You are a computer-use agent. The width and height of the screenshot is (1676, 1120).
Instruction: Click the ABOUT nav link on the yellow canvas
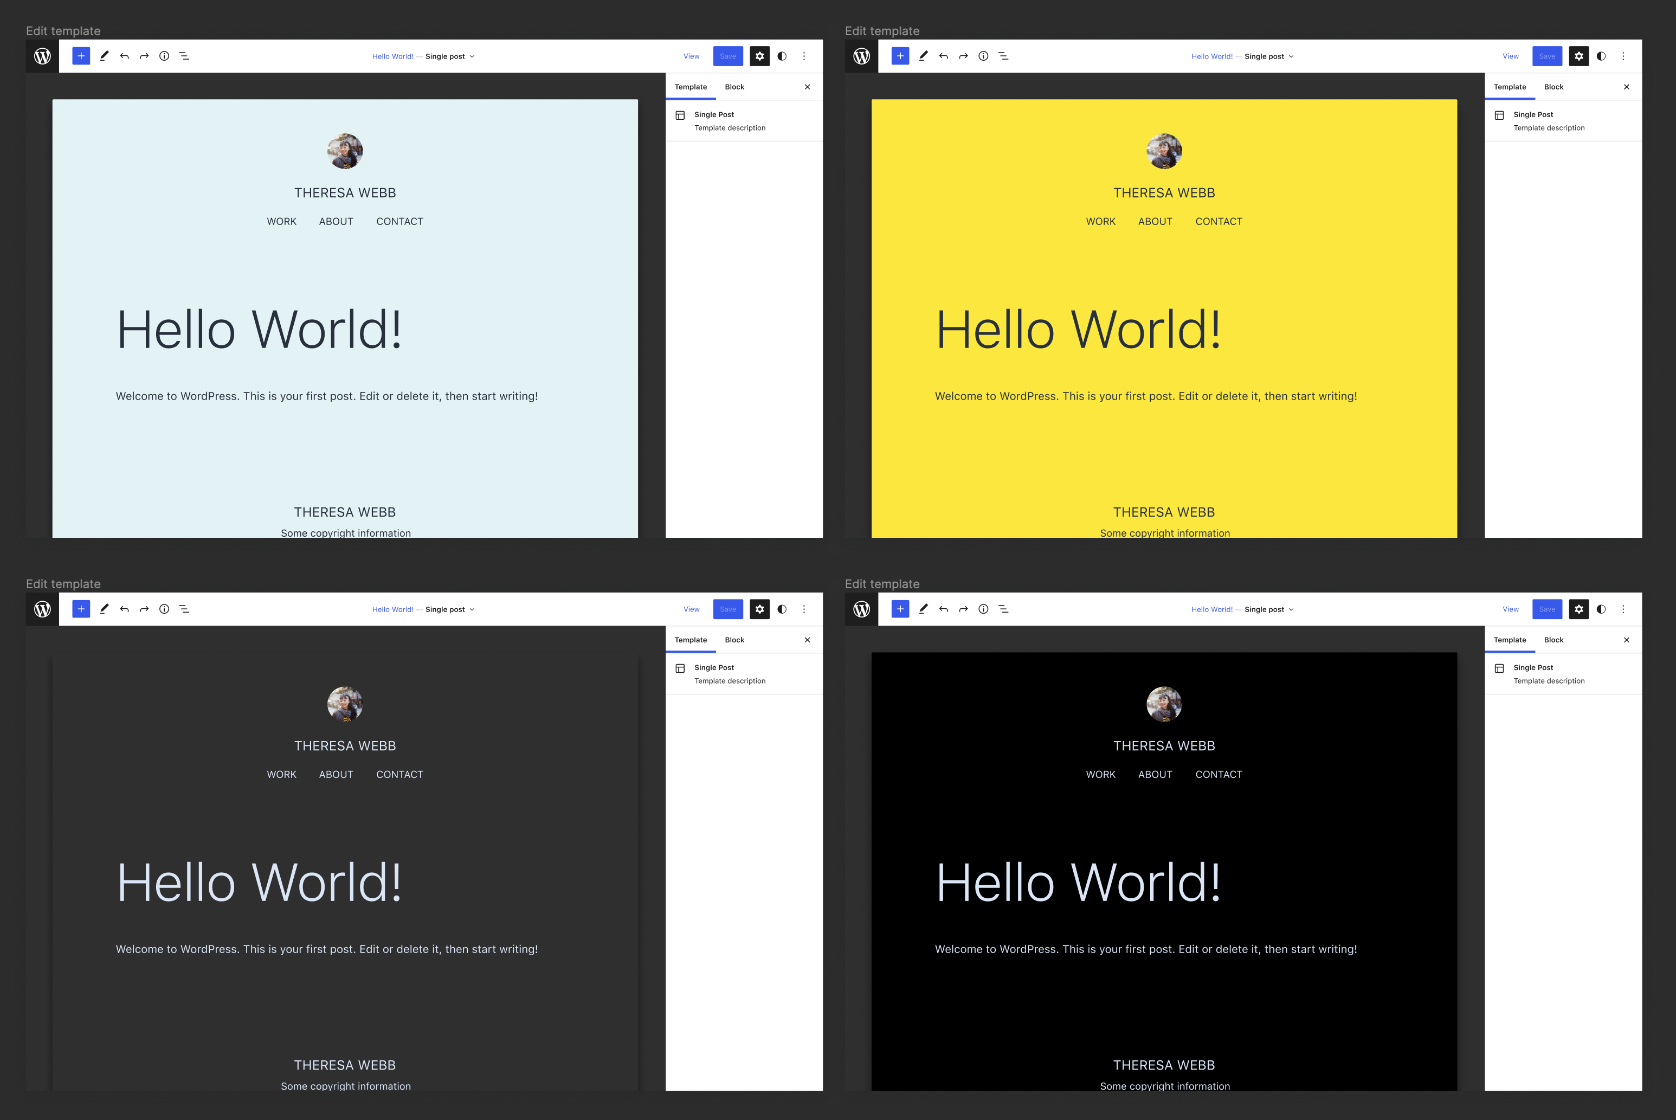pos(1155,221)
